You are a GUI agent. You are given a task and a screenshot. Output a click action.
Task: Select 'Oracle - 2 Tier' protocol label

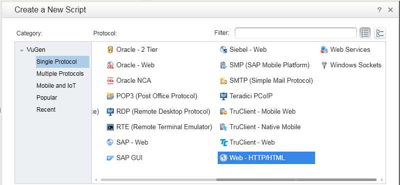[x=137, y=50]
